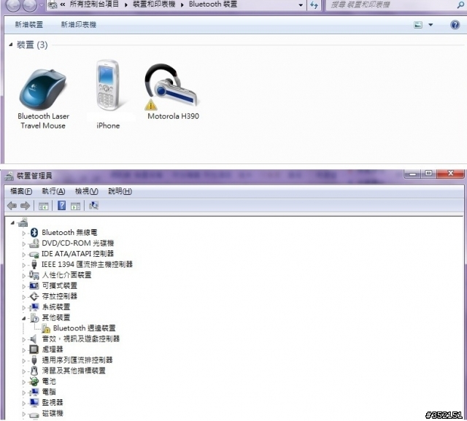Select the Bluetooth Laser Travel Mouse device icon
The width and height of the screenshot is (467, 421).
pos(43,89)
